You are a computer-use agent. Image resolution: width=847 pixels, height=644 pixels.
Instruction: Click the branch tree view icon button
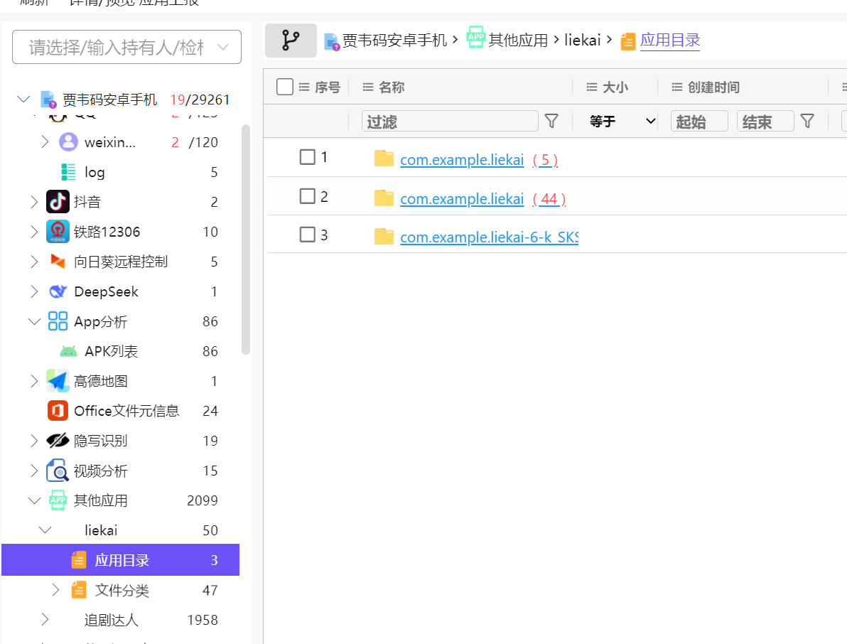(291, 41)
